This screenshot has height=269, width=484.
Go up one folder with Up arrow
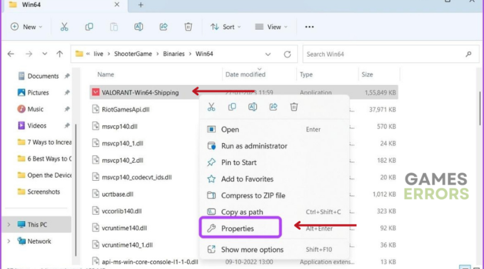[x=60, y=54]
